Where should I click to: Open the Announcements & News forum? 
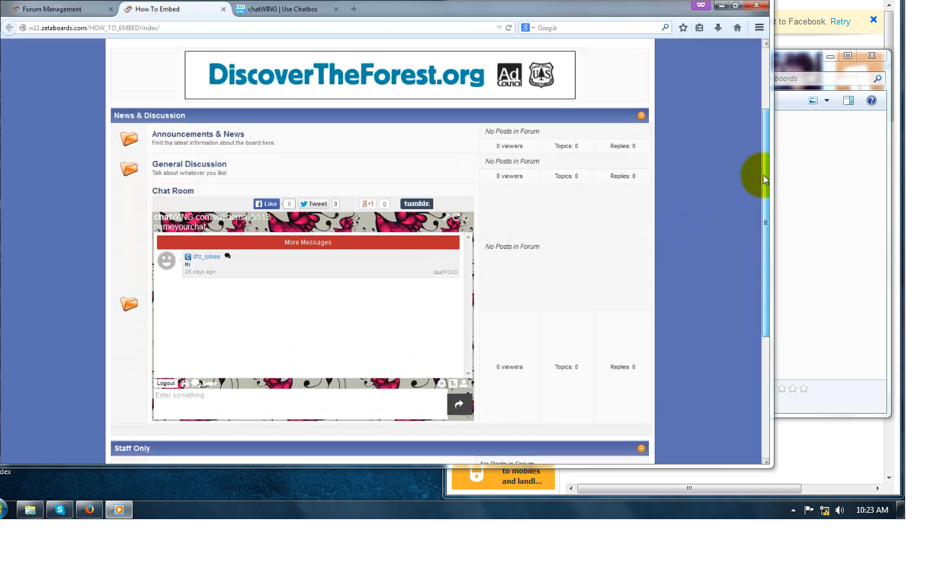(198, 134)
